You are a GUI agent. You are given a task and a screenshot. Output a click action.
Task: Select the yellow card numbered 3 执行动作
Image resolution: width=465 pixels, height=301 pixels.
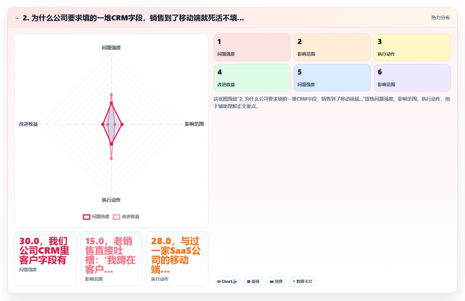412,47
